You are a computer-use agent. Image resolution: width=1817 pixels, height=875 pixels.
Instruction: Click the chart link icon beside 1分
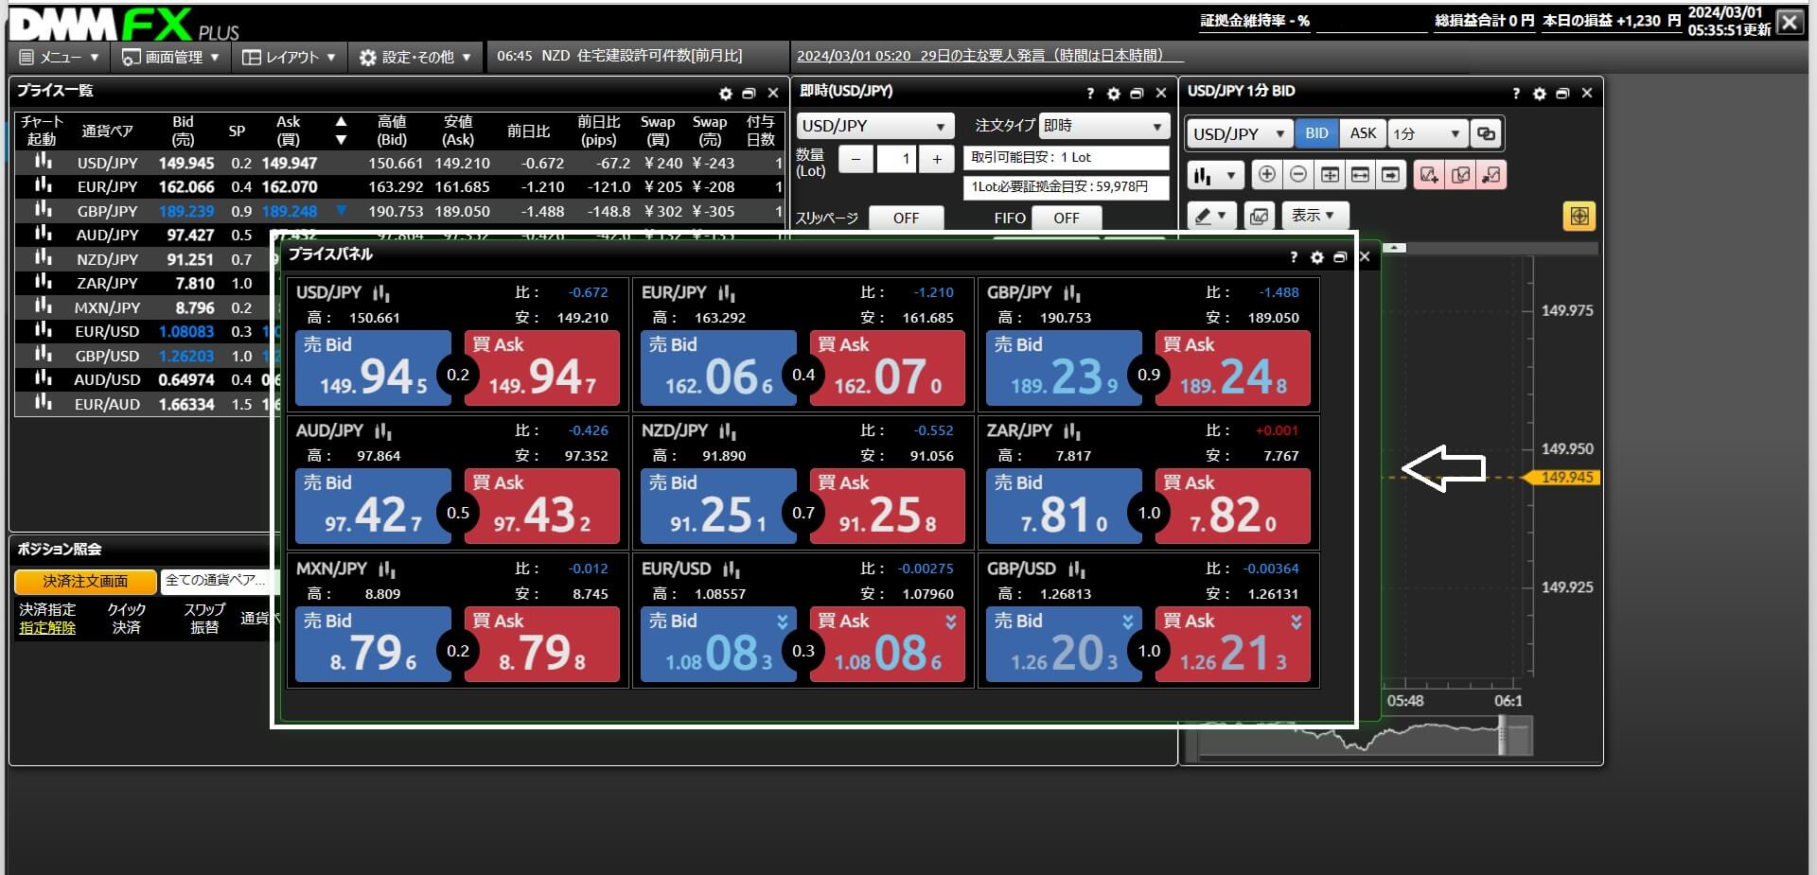click(1487, 134)
